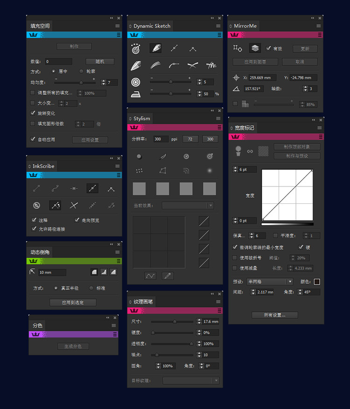Select the highlighted pencil sketch tool in Dynamic Sketch
Image resolution: width=350 pixels, height=409 pixels.
point(155,48)
